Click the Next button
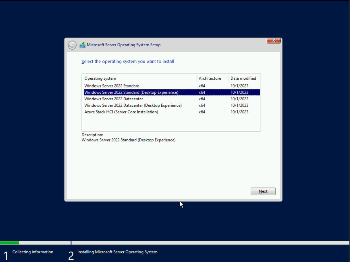350x262 pixels. (263, 191)
